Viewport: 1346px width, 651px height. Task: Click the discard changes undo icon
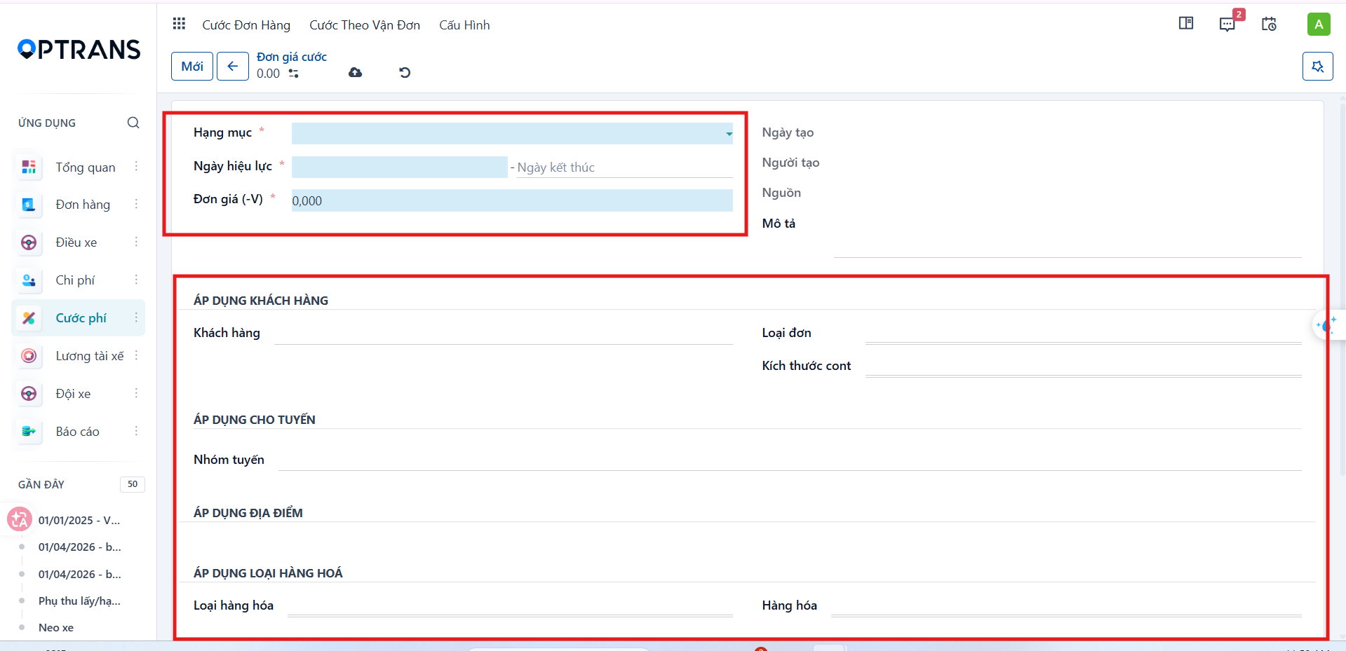click(405, 73)
